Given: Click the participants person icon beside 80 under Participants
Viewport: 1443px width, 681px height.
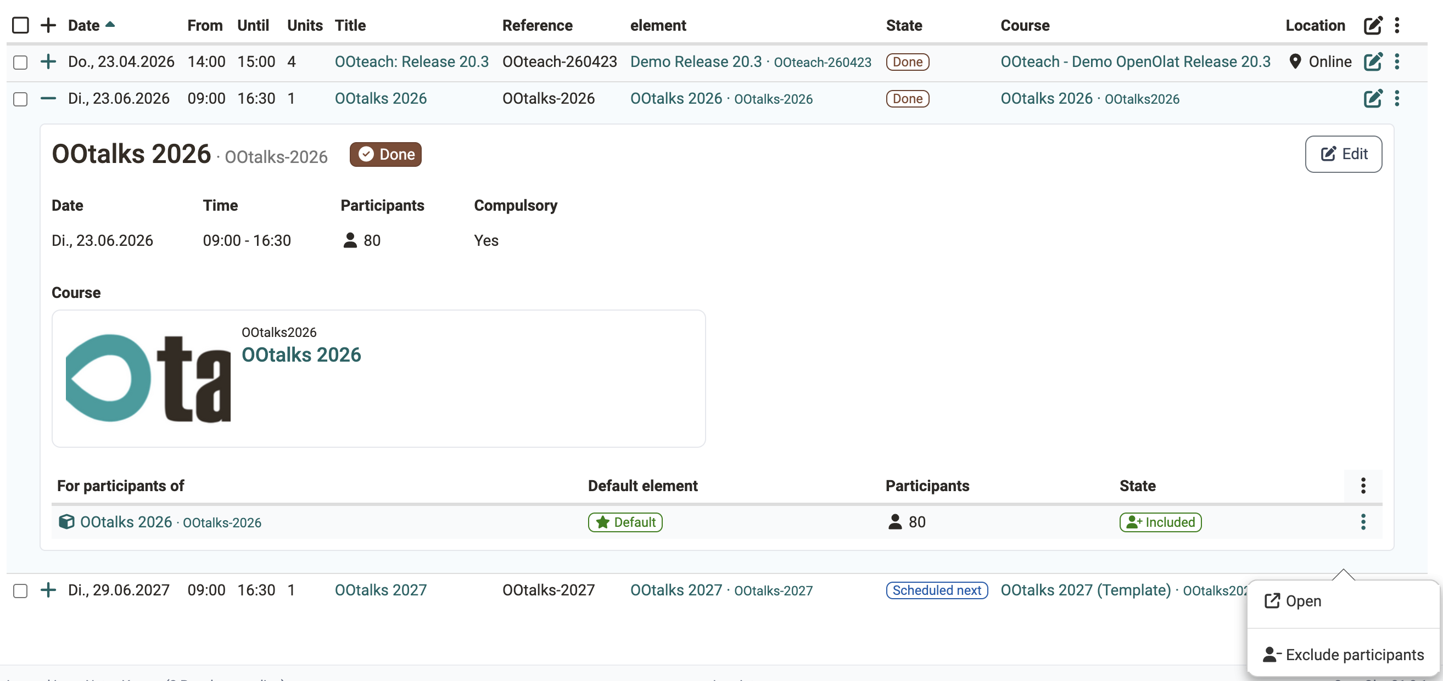Looking at the screenshot, I should click(x=350, y=240).
